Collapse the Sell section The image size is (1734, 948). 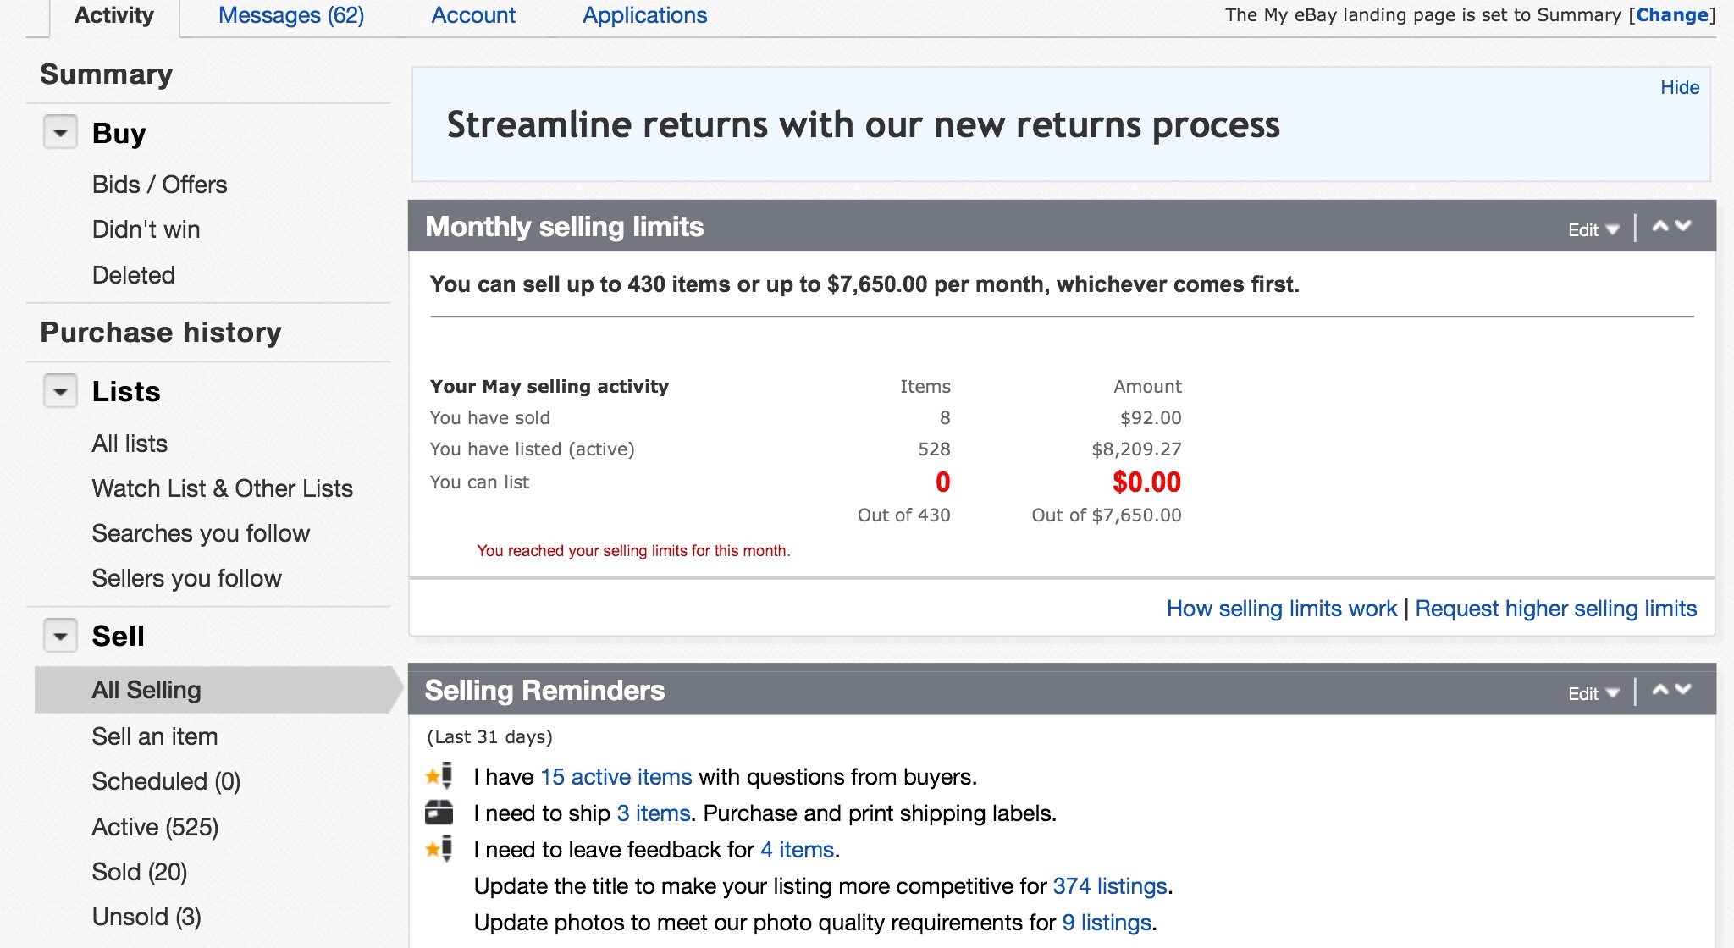click(x=60, y=636)
